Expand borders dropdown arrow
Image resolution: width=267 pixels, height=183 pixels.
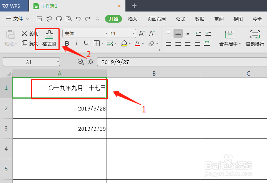point(102,44)
